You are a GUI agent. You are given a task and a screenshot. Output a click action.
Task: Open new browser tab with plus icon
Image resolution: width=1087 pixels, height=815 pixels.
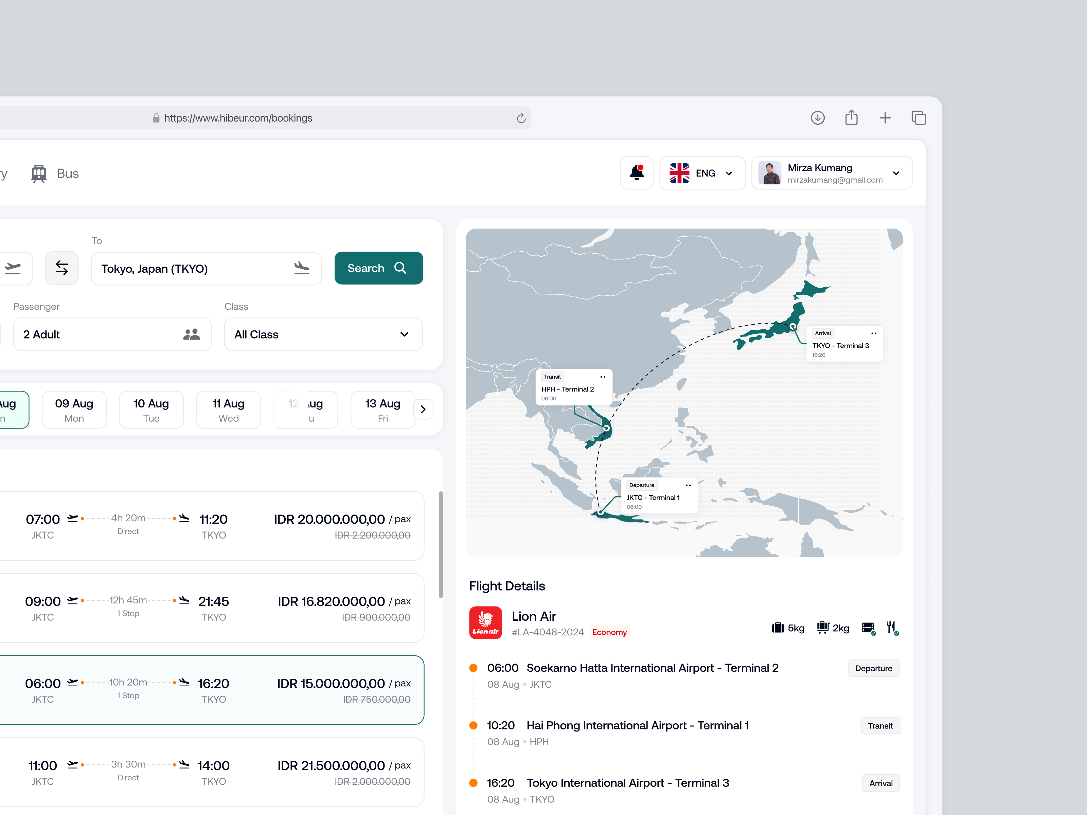coord(885,118)
